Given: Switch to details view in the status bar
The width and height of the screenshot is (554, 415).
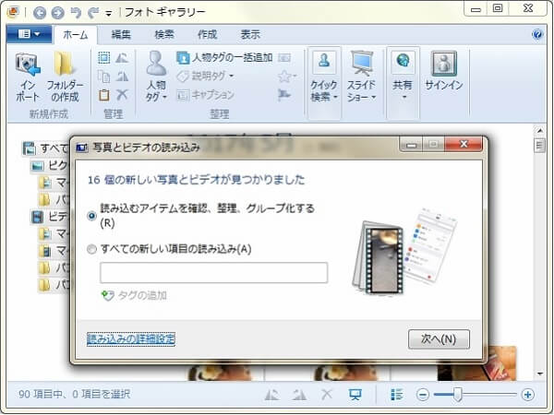Looking at the screenshot, I should 397,395.
